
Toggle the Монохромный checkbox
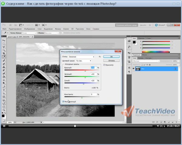point(62,102)
